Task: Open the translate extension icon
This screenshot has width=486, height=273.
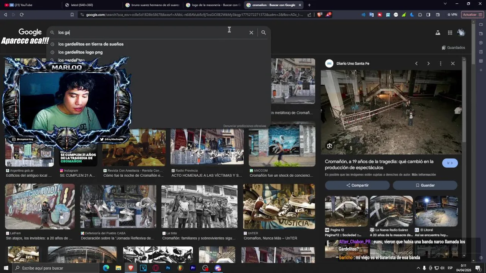Action: (x=372, y=15)
